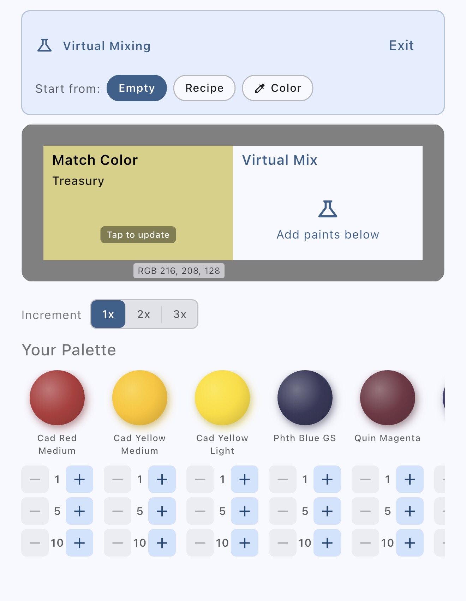Click Exit to leave Virtual Mixing
The width and height of the screenshot is (466, 601).
click(401, 45)
